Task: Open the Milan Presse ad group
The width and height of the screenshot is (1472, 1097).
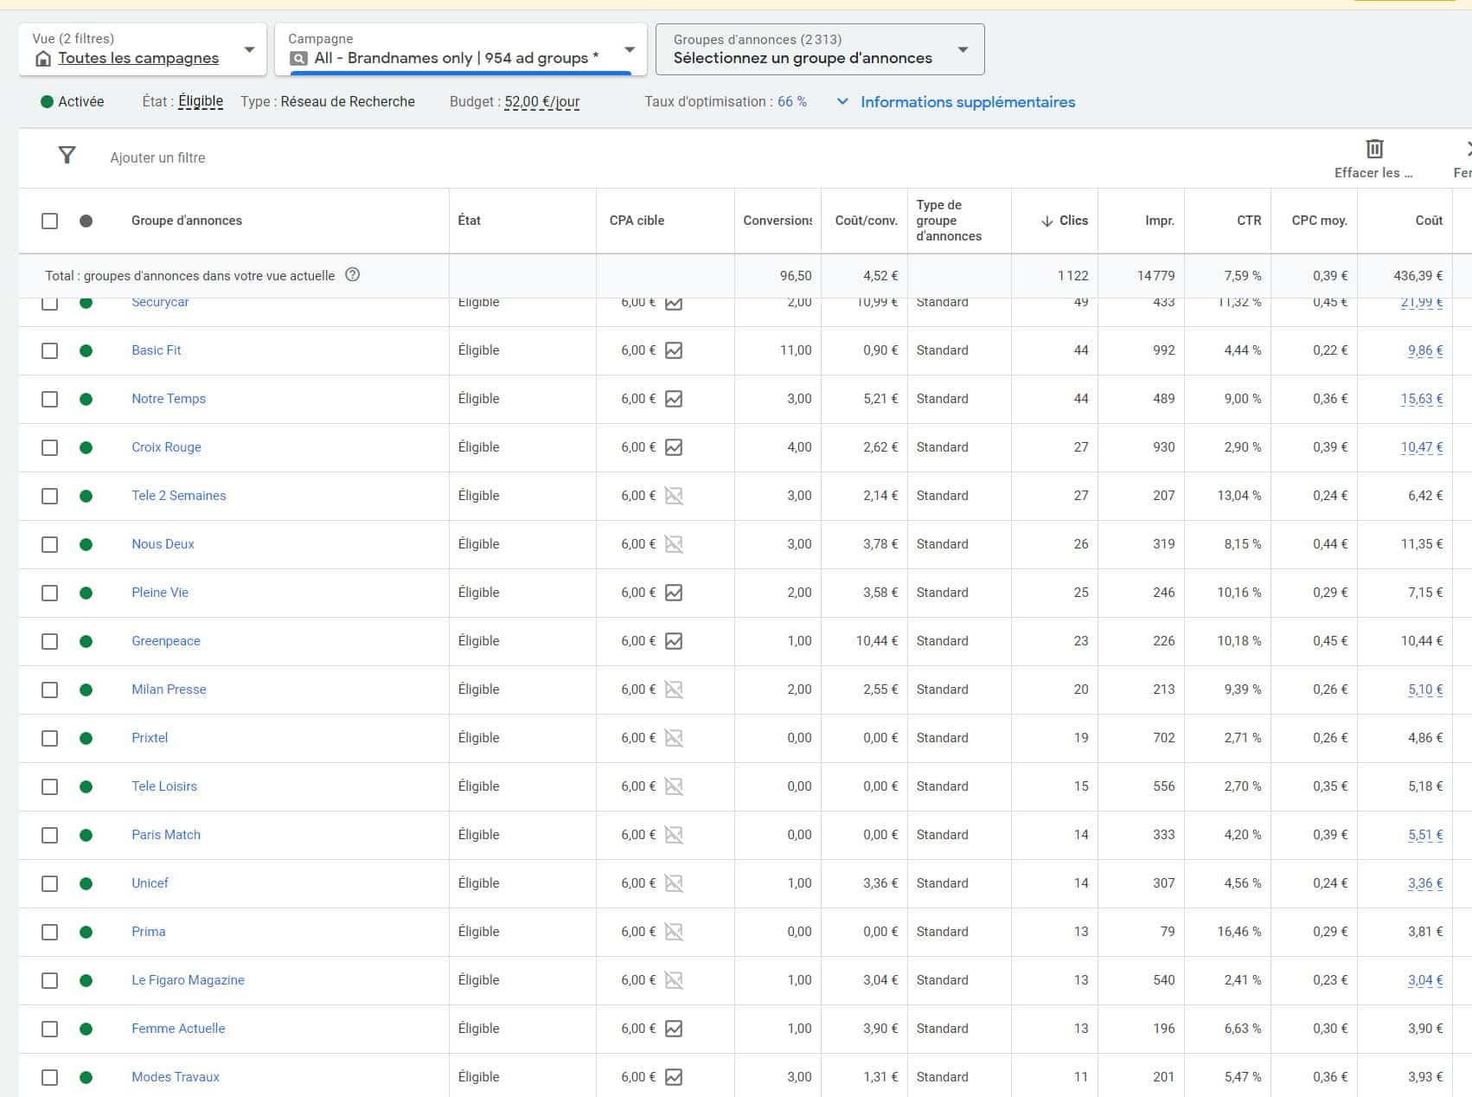Action: 169,690
